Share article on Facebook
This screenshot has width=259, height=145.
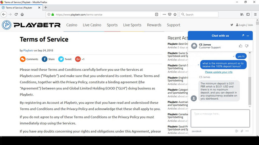click(45, 59)
